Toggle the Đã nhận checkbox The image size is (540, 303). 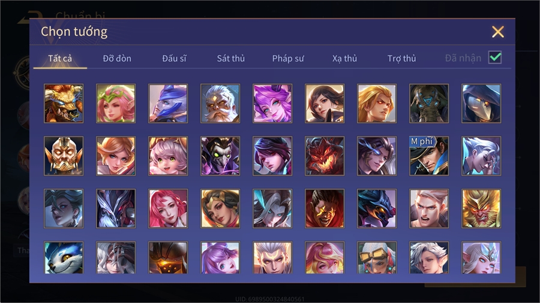(x=495, y=57)
